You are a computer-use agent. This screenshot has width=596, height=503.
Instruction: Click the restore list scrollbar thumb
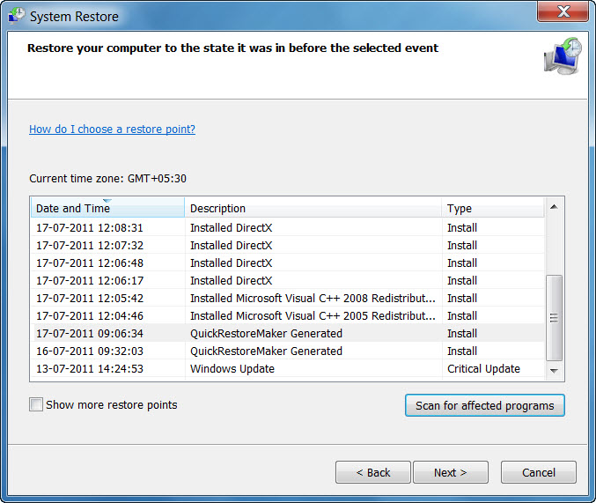(554, 317)
